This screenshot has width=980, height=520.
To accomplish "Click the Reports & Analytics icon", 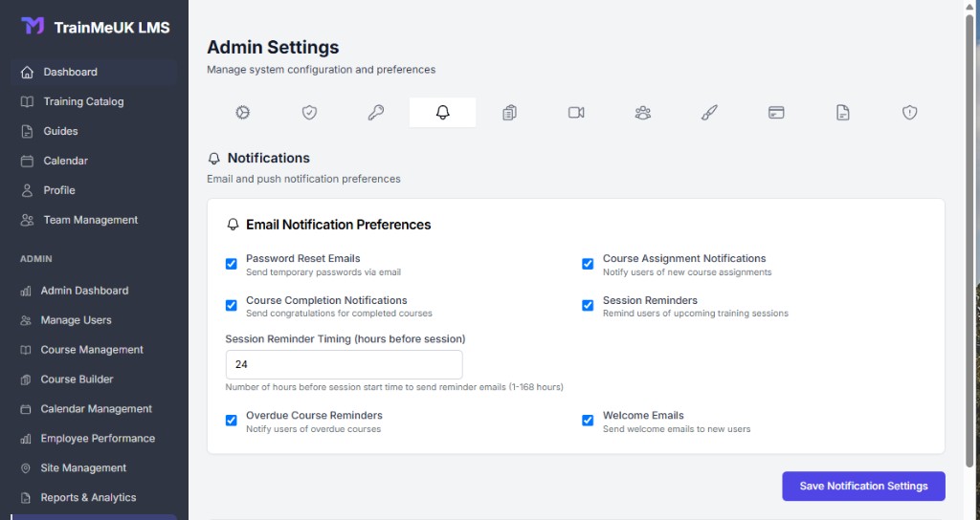I will pyautogui.click(x=26, y=497).
